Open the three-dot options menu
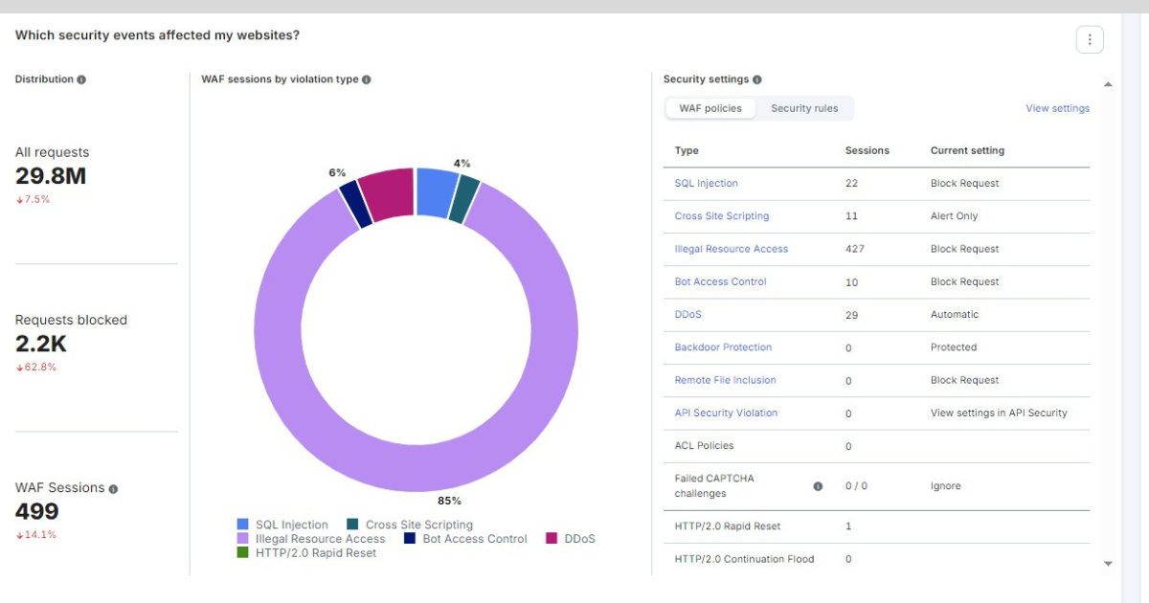This screenshot has width=1149, height=603. click(1090, 39)
